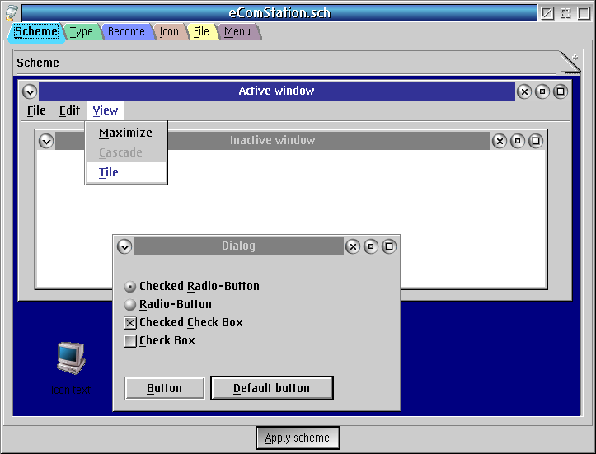Screen dimensions: 596x454
Task: Switch to the Type tab
Action: coord(81,31)
